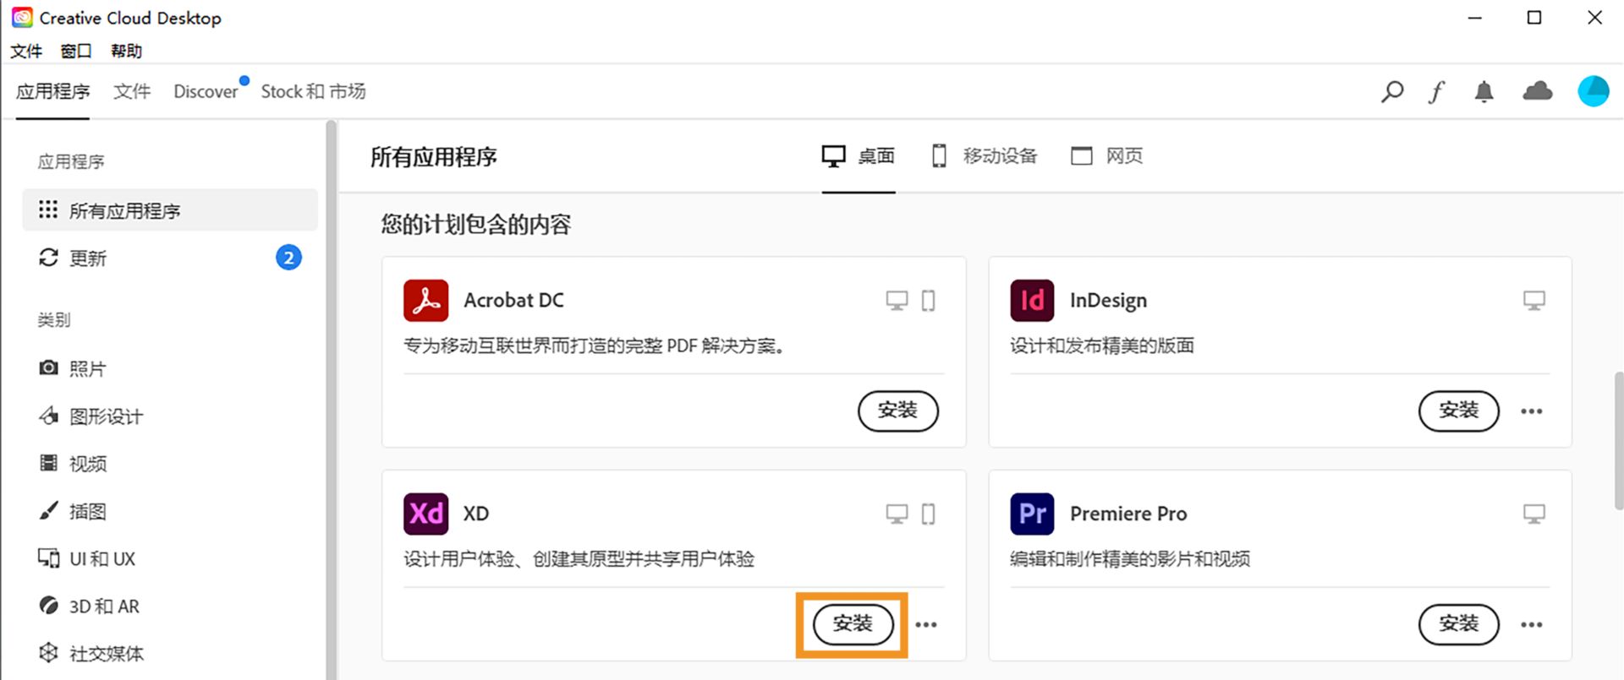
Task: Switch to Discover tab
Action: click(x=206, y=91)
